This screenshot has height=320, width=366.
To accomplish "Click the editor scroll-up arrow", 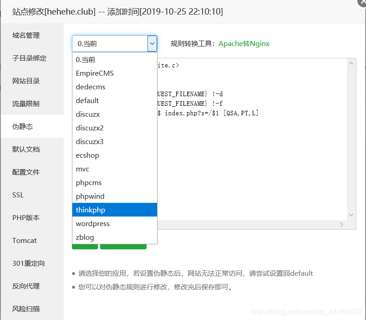I will (x=351, y=63).
